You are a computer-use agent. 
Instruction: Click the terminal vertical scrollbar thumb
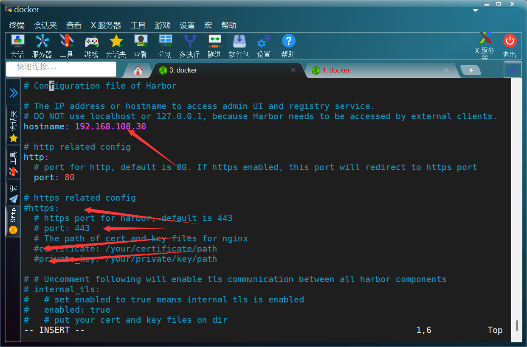tap(517, 326)
